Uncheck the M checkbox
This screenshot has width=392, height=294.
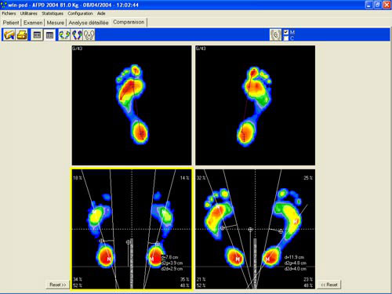pyautogui.click(x=286, y=32)
